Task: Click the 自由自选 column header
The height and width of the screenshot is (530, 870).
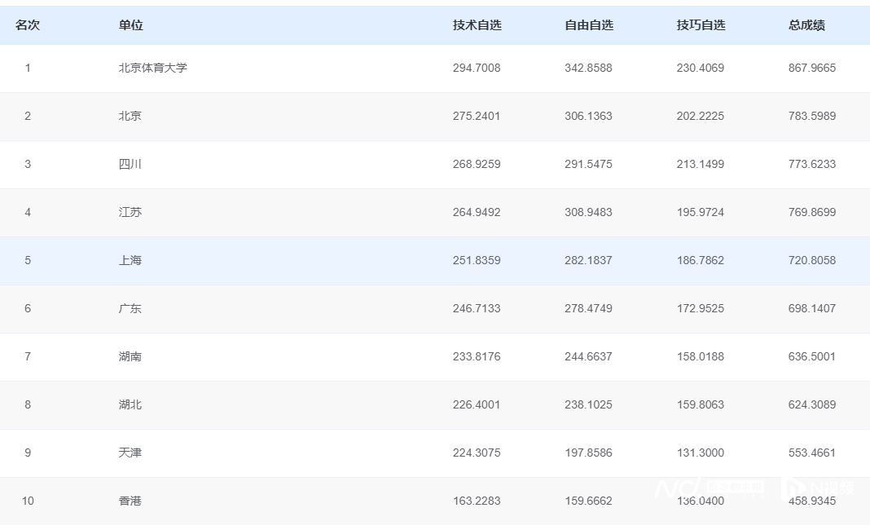Action: tap(588, 25)
